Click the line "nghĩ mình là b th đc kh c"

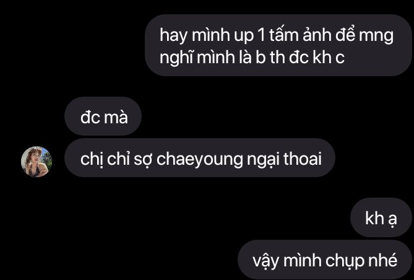[x=252, y=58]
